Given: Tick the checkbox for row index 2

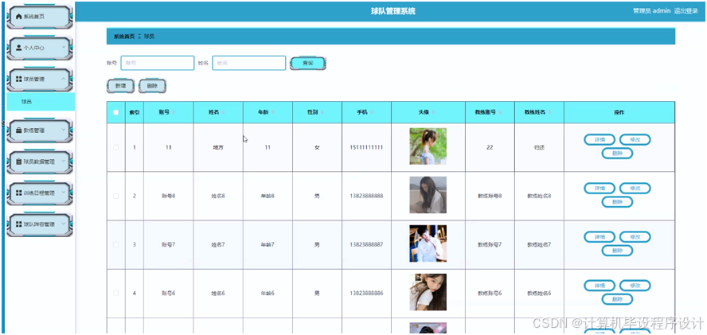Looking at the screenshot, I should (116, 196).
